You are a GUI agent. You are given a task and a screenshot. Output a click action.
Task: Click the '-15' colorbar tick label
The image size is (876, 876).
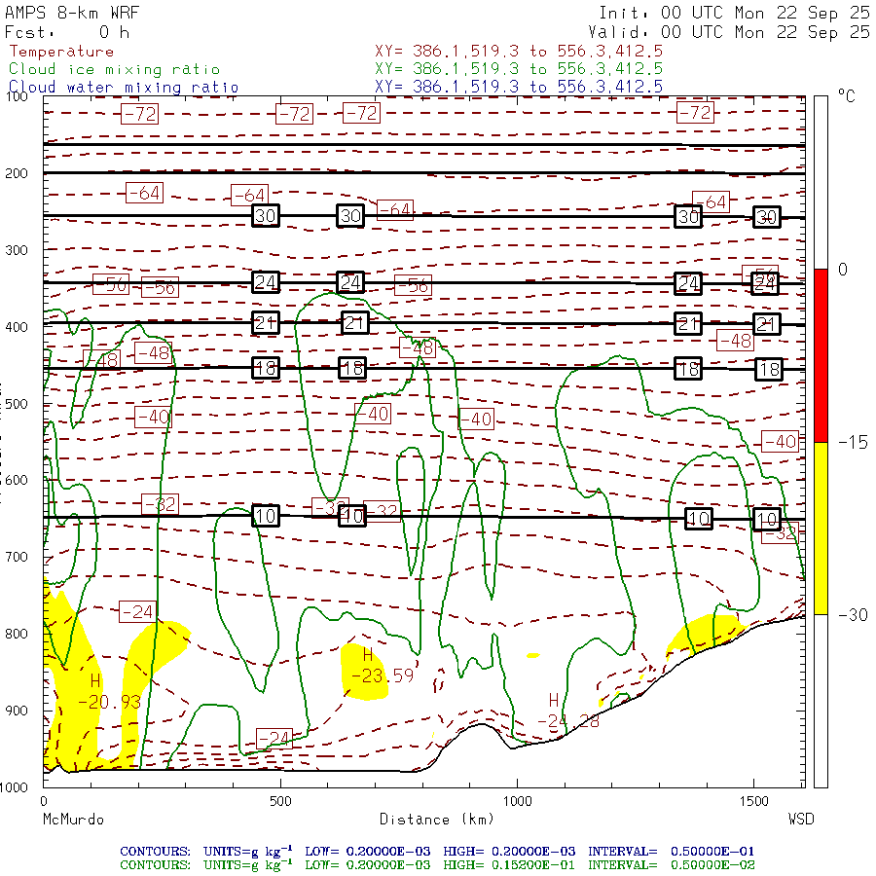tap(853, 443)
